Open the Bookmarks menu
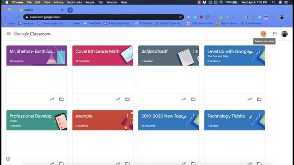Screen dimensions: 294x165 click(74, 2)
